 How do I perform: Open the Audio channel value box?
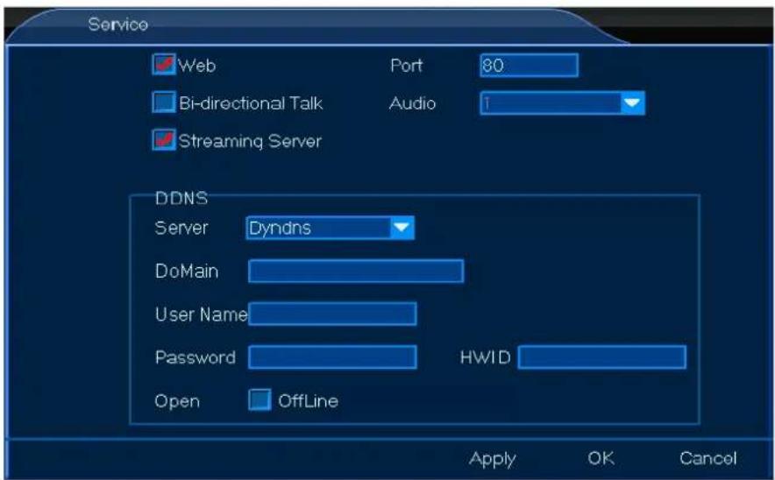pos(550,103)
